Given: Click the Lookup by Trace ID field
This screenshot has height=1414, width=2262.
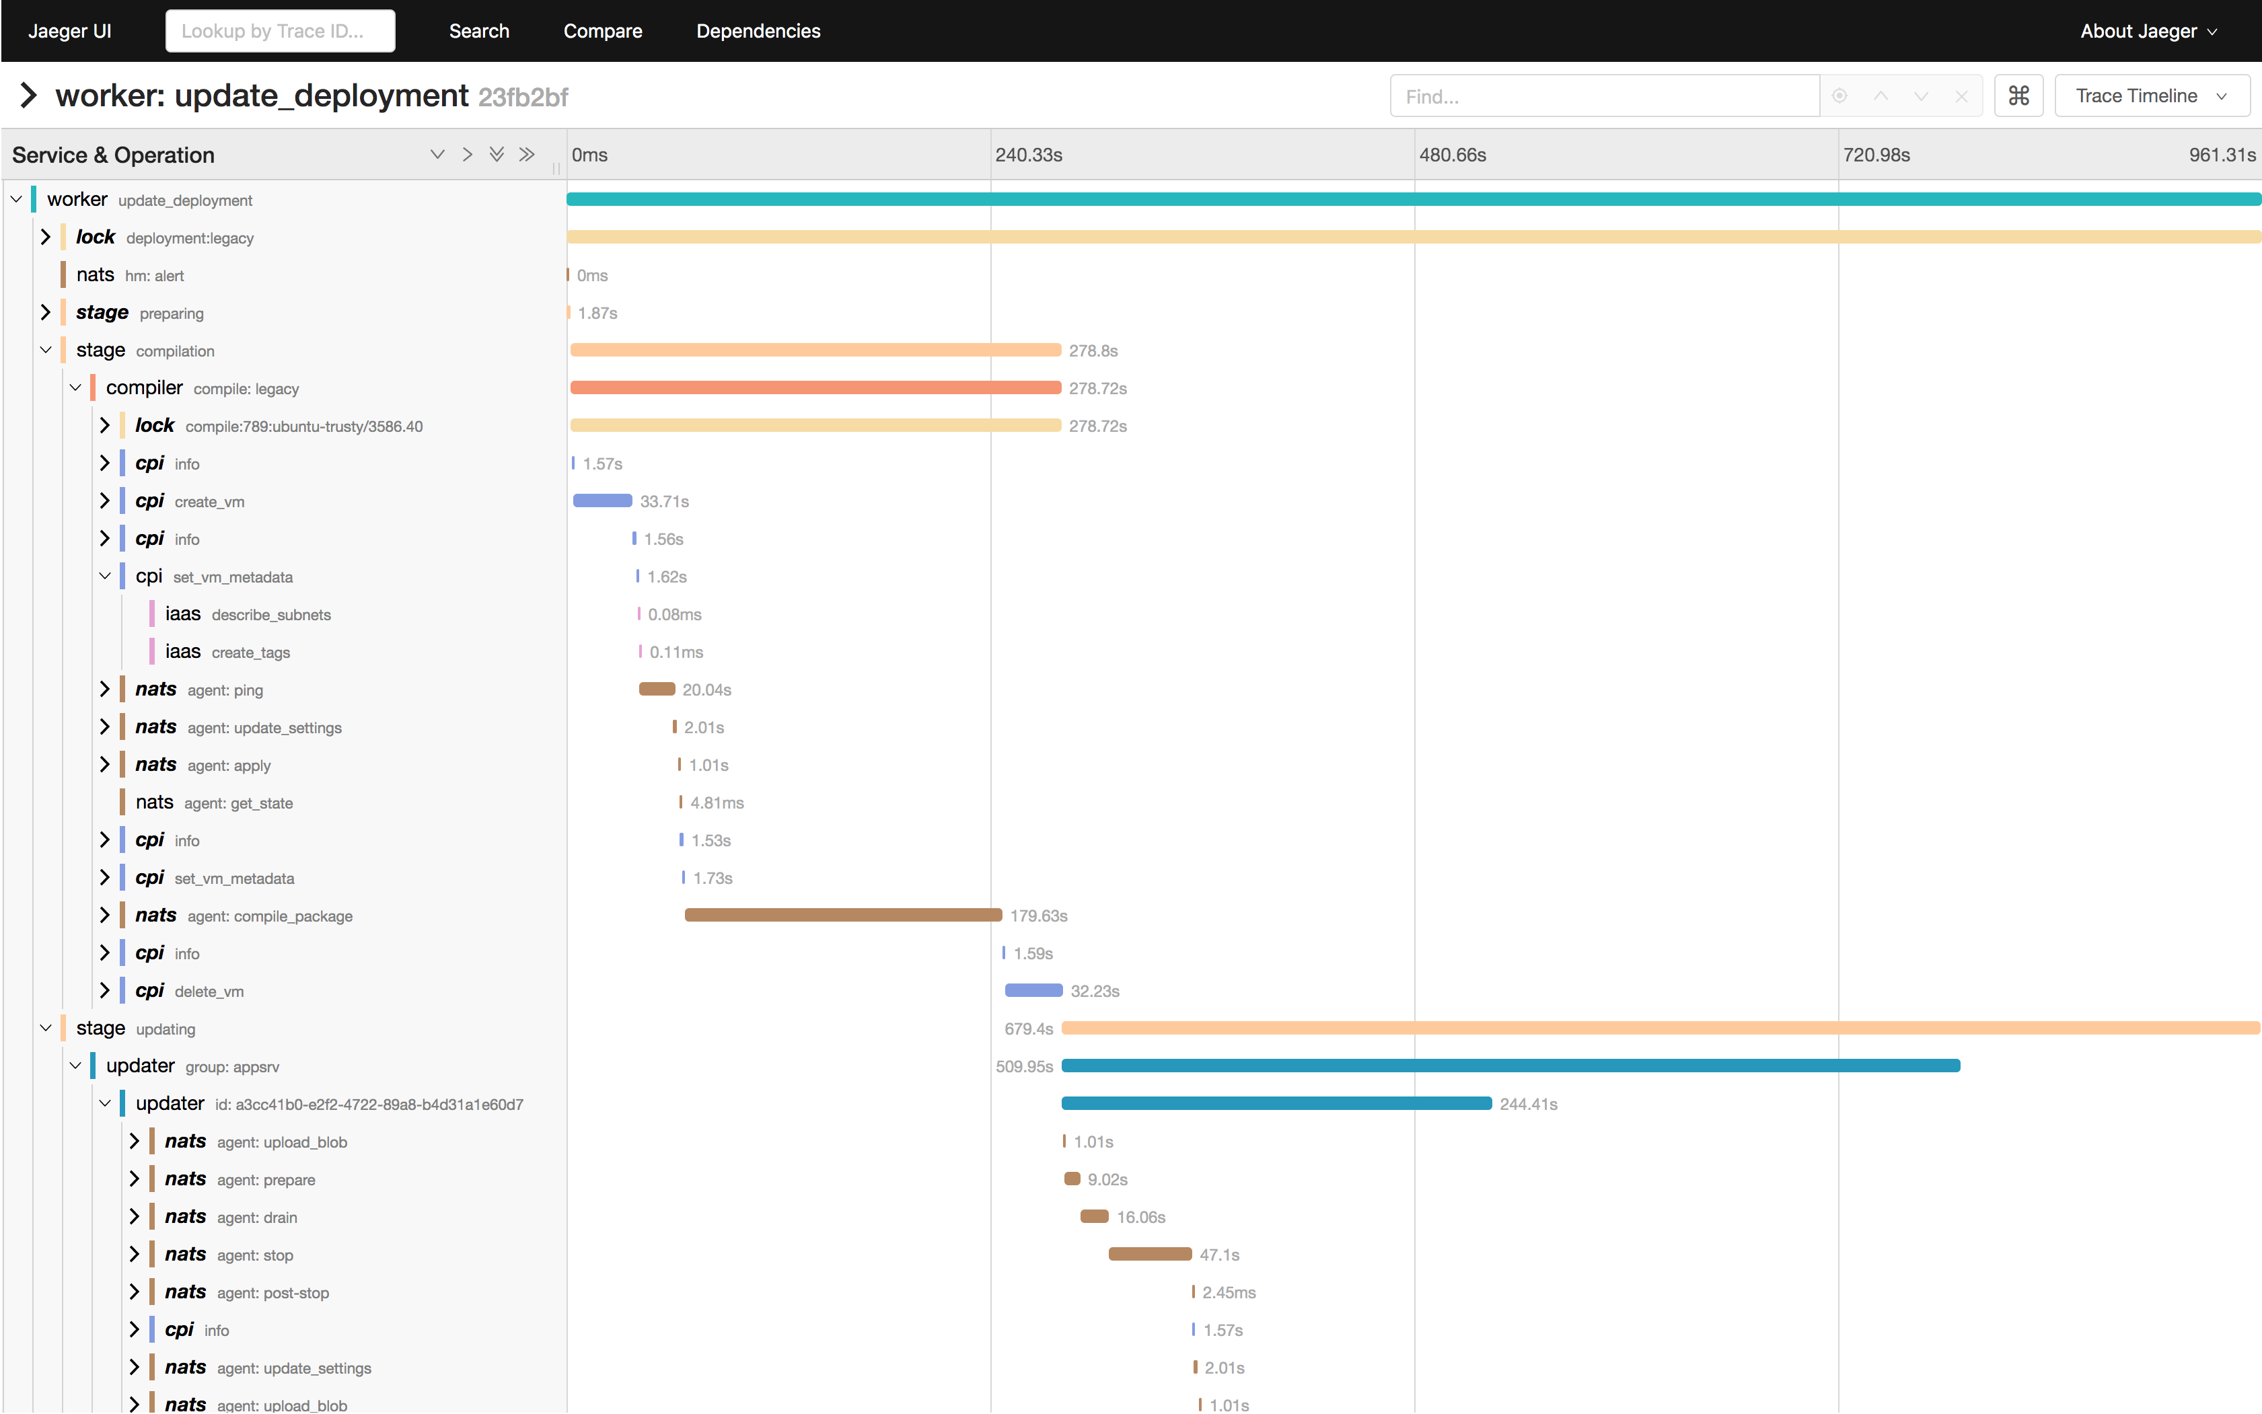Looking at the screenshot, I should (280, 31).
